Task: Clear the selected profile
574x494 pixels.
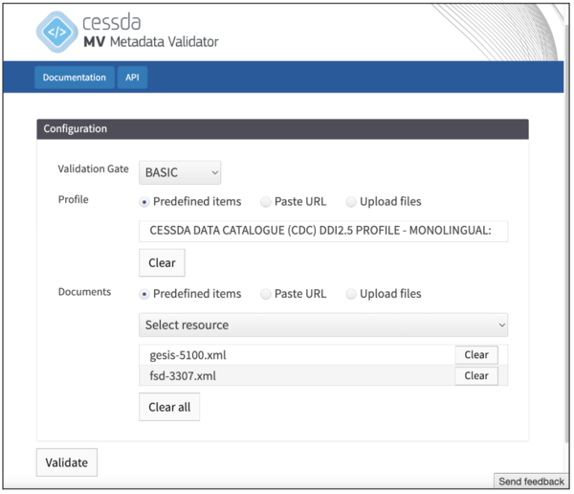Action: click(x=162, y=262)
